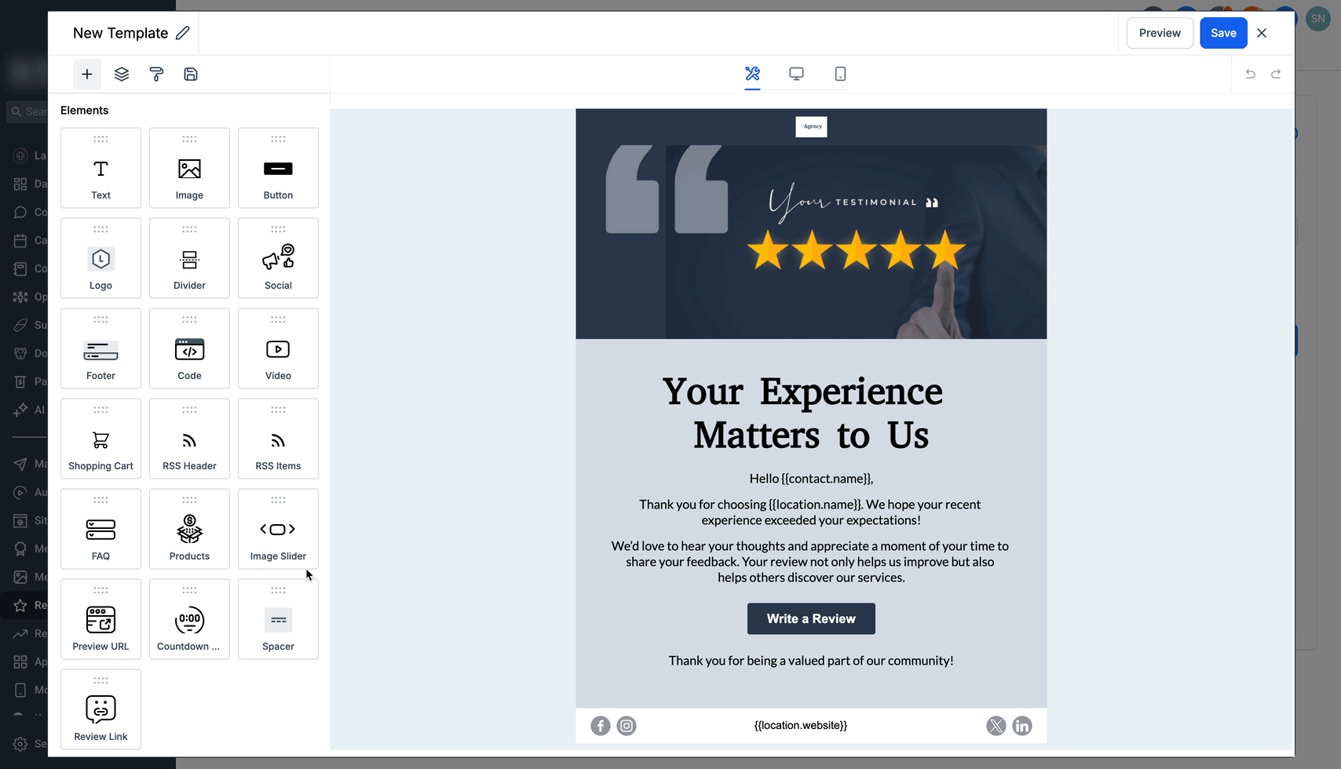
Task: Select the Spacer element
Action: (x=278, y=619)
